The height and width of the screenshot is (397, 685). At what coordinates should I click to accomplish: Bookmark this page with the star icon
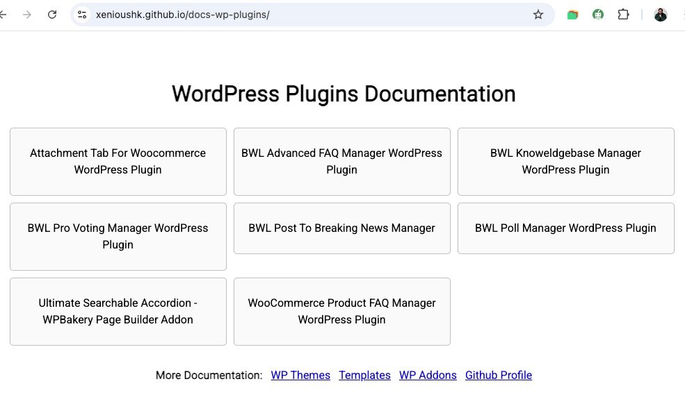(x=538, y=15)
